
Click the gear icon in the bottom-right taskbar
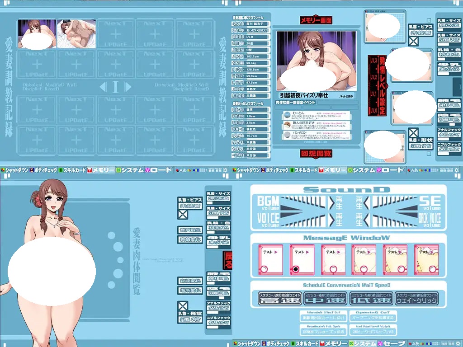pos(457,343)
